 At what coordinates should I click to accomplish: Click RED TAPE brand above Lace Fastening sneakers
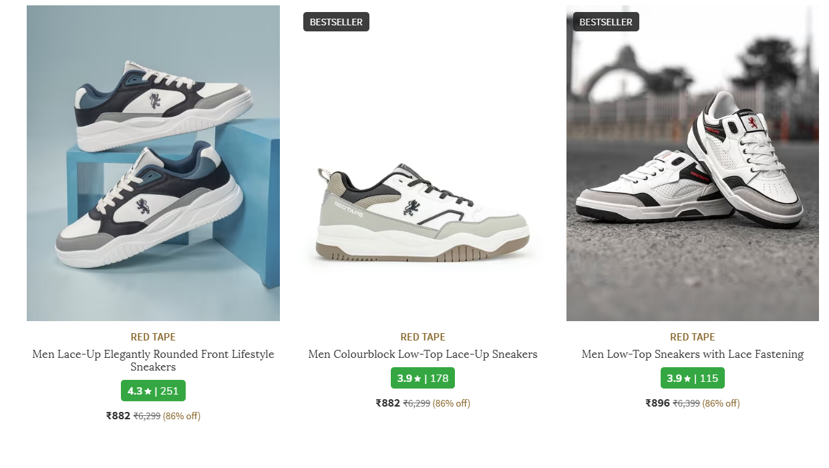[x=692, y=337]
